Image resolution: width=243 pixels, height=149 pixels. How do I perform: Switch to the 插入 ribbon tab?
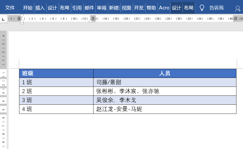click(40, 8)
